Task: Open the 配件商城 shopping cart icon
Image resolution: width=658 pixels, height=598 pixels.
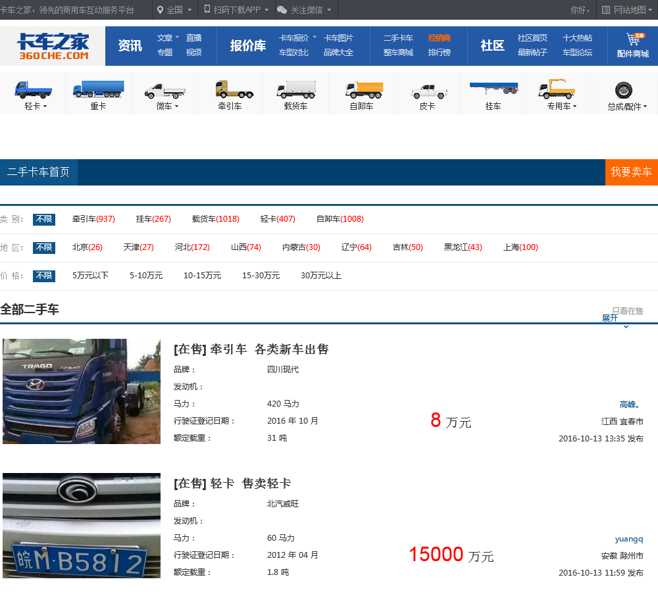Action: (634, 39)
